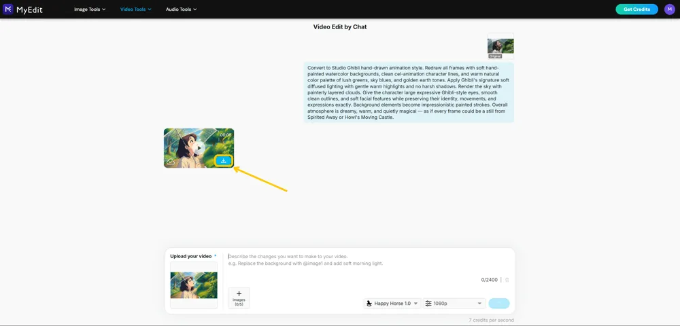The image size is (680, 326).
Task: Focus the video change description field
Action: pyautogui.click(x=369, y=259)
